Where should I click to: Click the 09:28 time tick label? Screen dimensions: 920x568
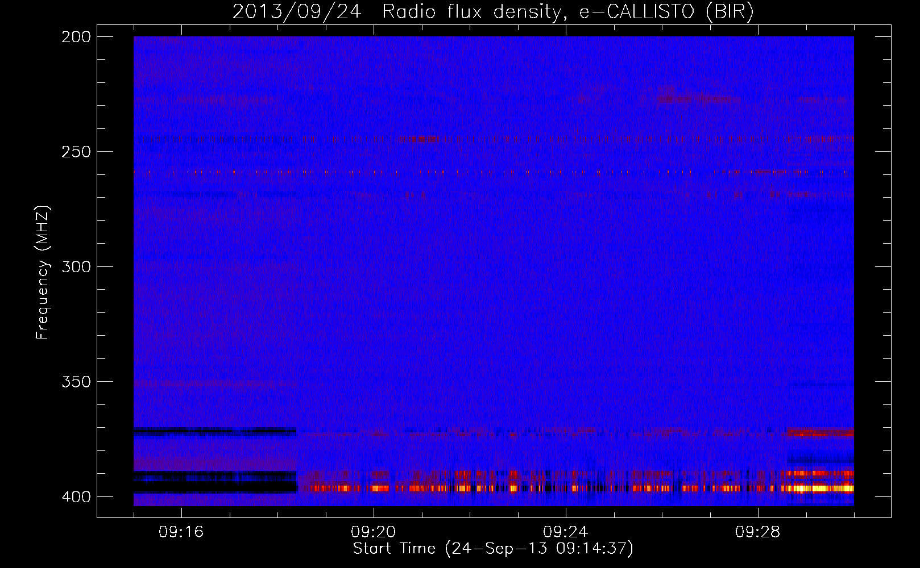758,532
